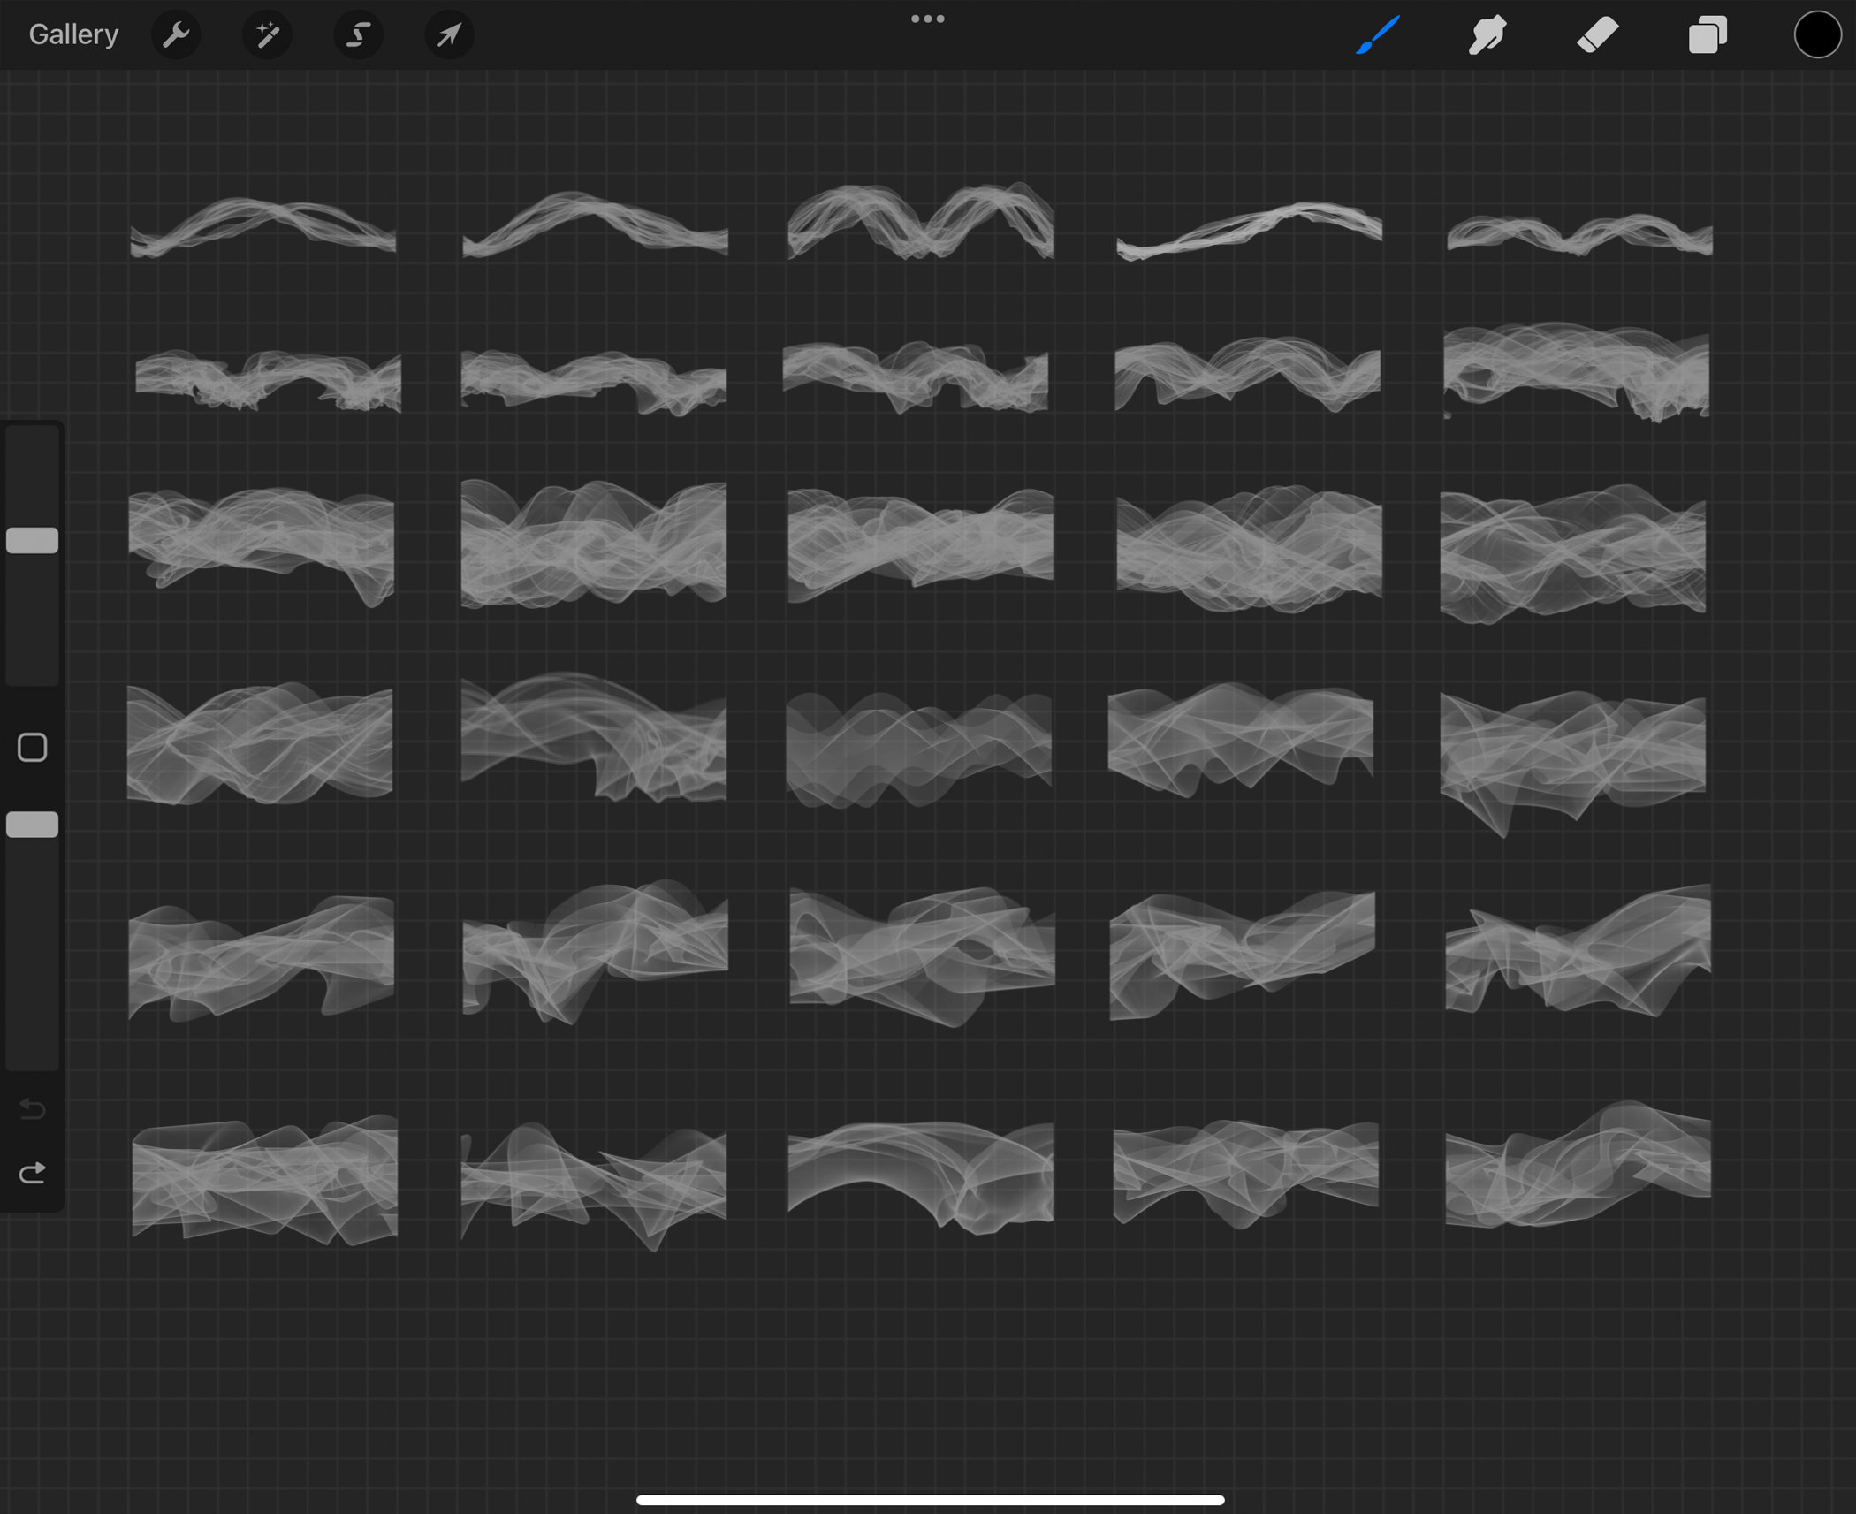Tap the sidebar Modify button
1856x1514 pixels.
(x=34, y=747)
